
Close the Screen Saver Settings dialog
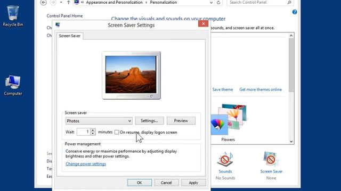203,23
